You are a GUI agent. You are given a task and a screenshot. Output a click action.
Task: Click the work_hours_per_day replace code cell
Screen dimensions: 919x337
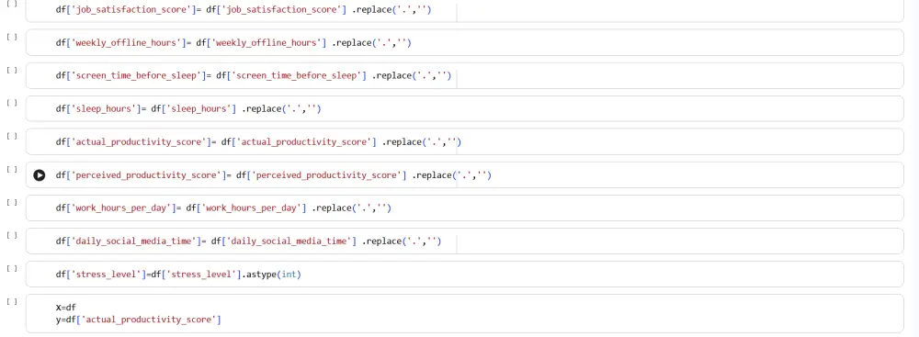pos(464,208)
